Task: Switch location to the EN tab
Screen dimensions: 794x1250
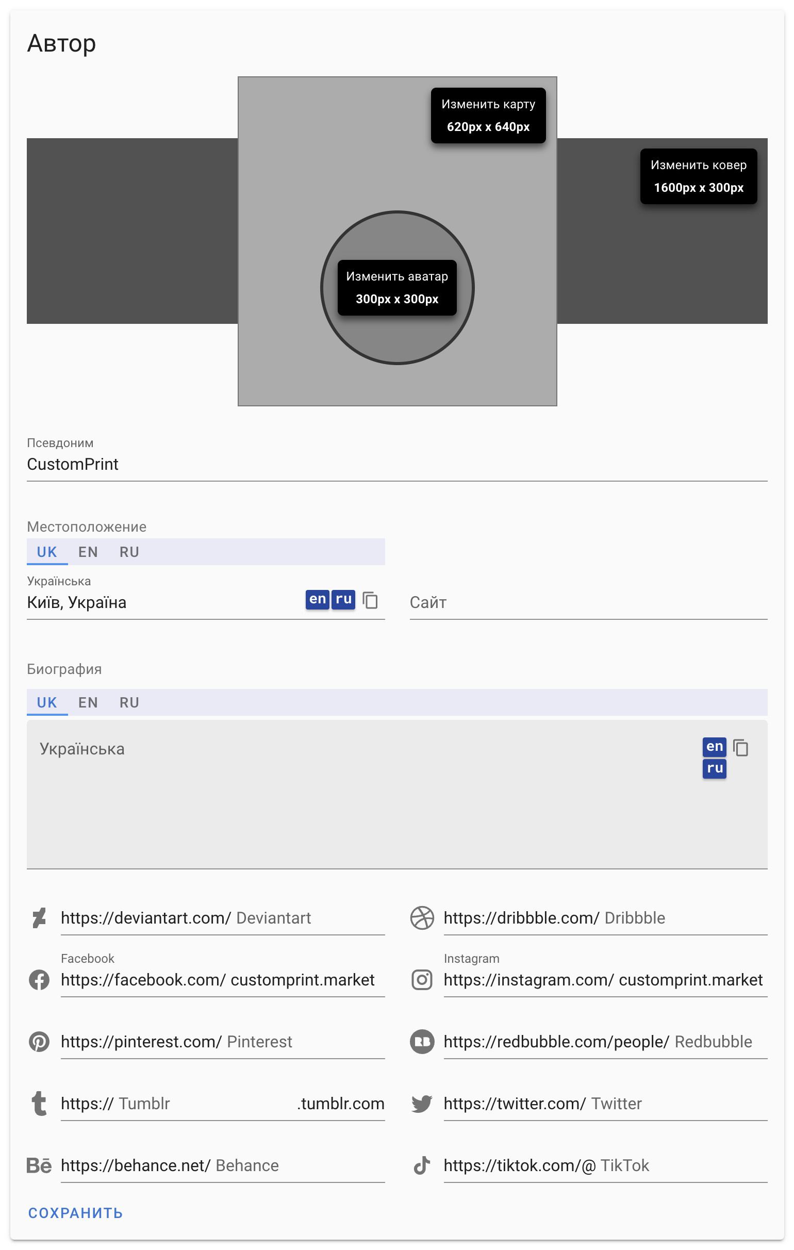Action: [x=88, y=551]
